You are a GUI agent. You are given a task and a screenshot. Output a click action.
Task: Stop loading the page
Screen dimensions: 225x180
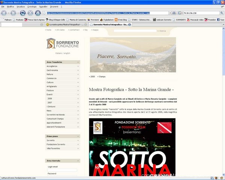[x=30, y=13]
